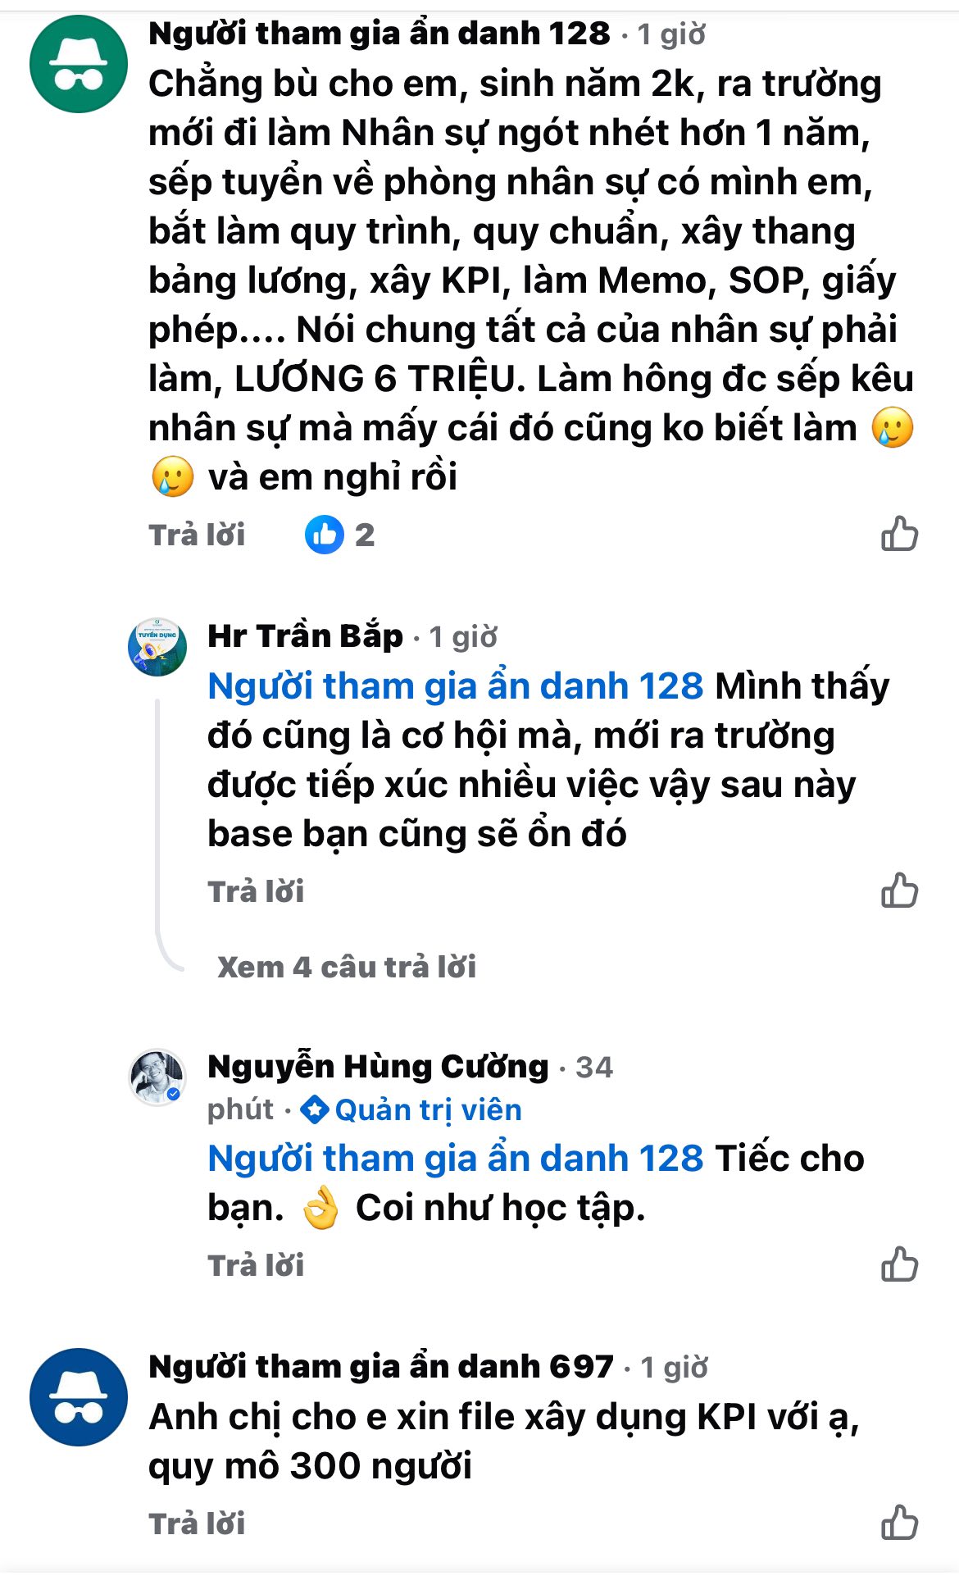959x1576 pixels.
Task: Tap the Người tham gia ẩn danh 697 name
Action: pos(380,1367)
